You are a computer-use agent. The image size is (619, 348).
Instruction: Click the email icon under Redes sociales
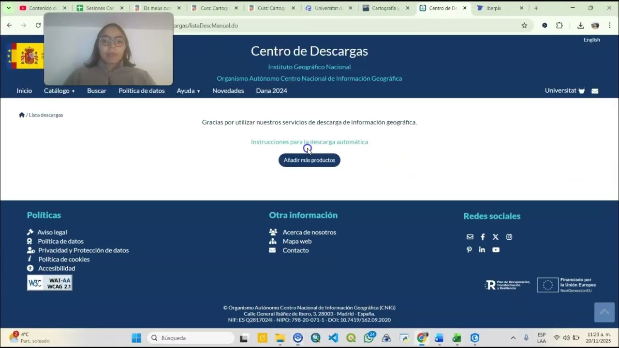(470, 237)
